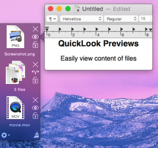Open the gear settings menu
This screenshot has width=158, height=148.
pos(6,135)
